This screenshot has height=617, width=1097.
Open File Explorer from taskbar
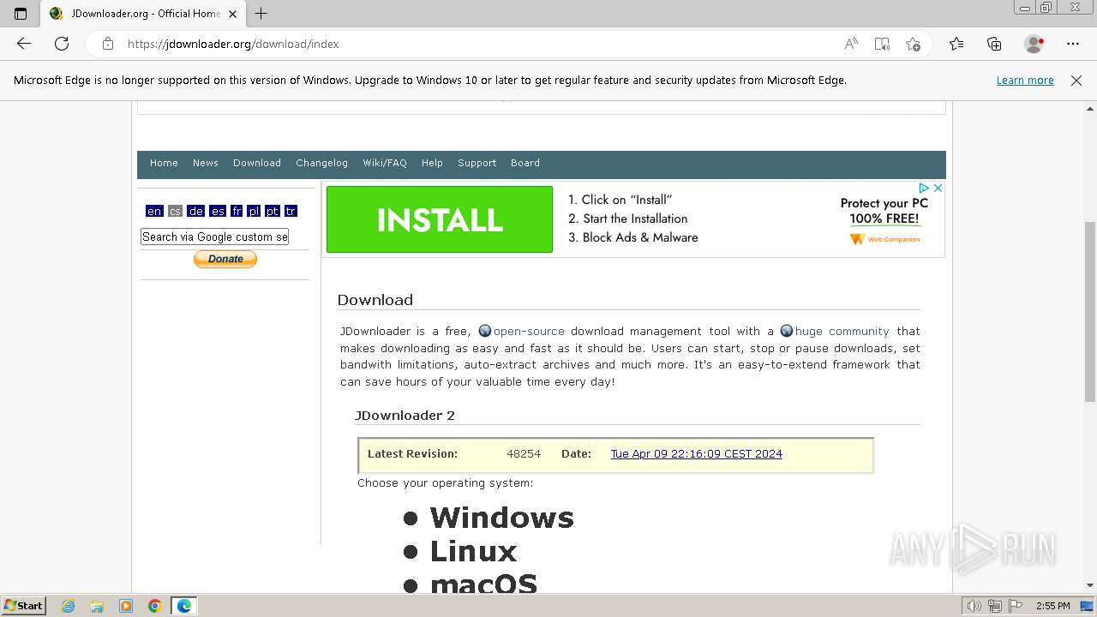coord(97,606)
